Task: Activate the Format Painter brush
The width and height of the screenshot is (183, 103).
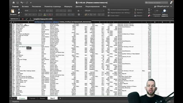Action: point(19,15)
